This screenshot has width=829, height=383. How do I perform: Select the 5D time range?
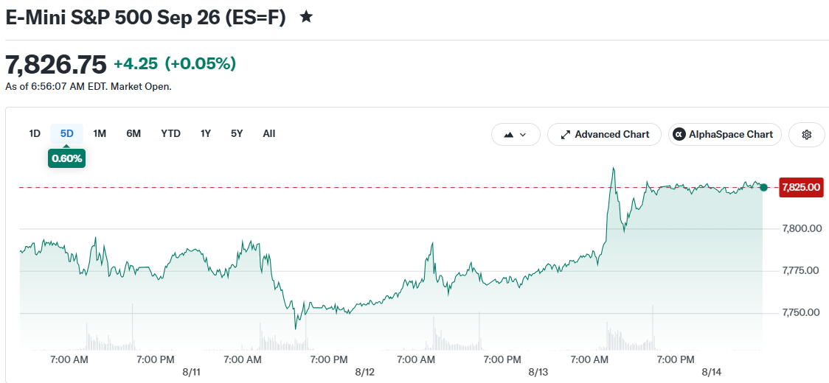pos(66,133)
